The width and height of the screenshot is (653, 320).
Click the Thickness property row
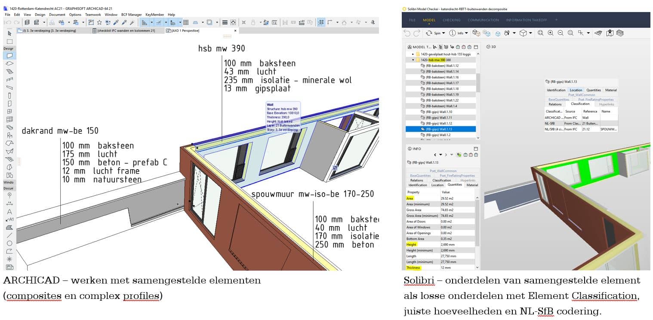point(440,268)
